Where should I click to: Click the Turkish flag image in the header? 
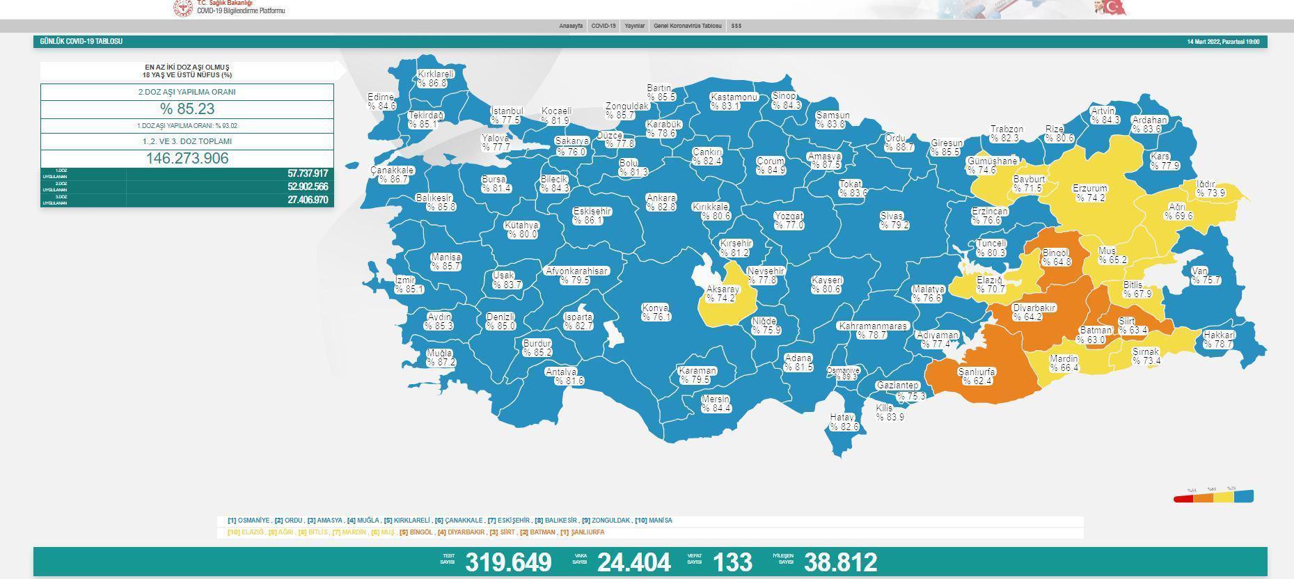[1114, 8]
